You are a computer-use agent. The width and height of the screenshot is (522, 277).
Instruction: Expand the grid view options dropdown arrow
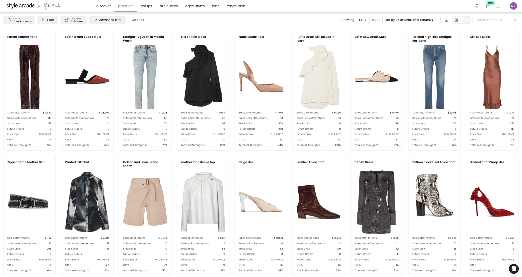point(461,20)
